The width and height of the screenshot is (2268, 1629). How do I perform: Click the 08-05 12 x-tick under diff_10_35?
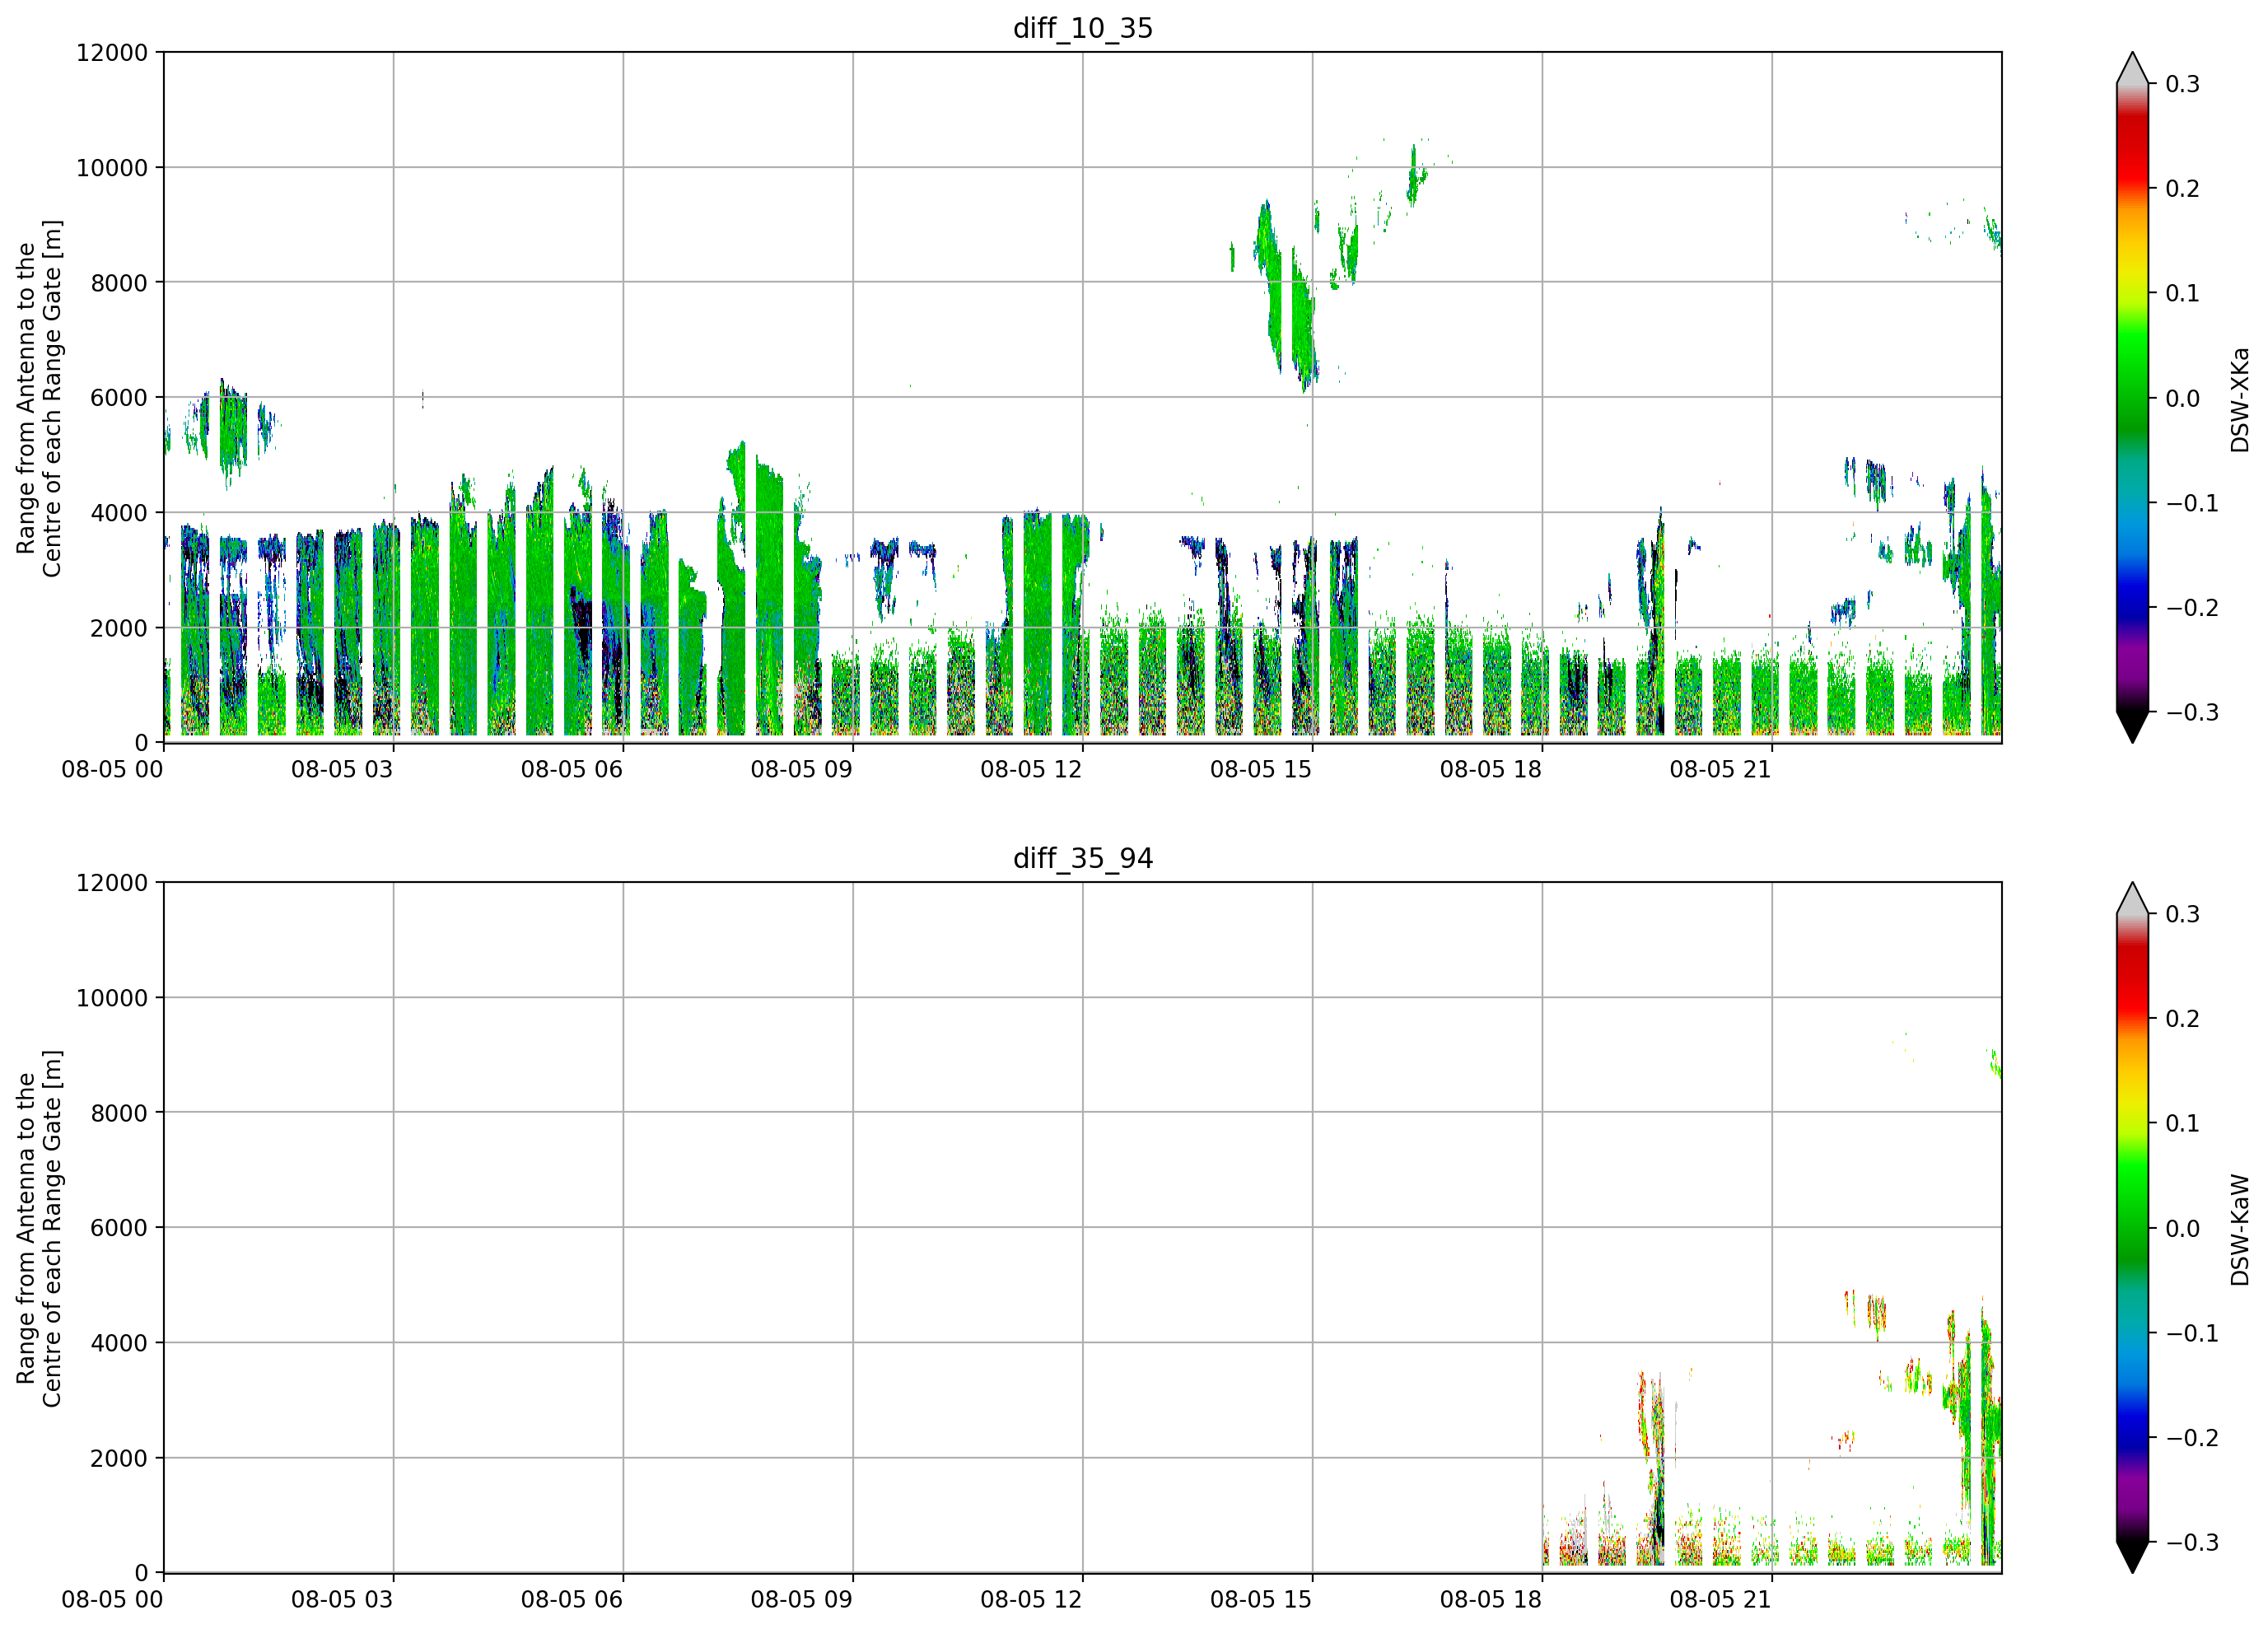point(1031,769)
